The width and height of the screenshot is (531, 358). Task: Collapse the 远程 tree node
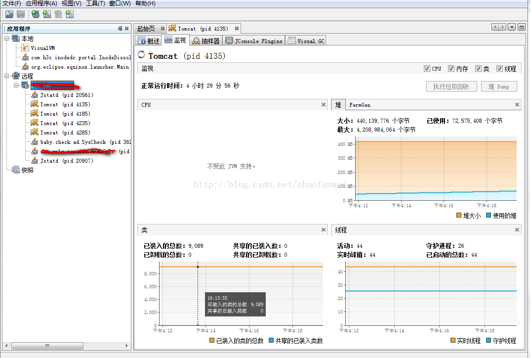(x=6, y=76)
